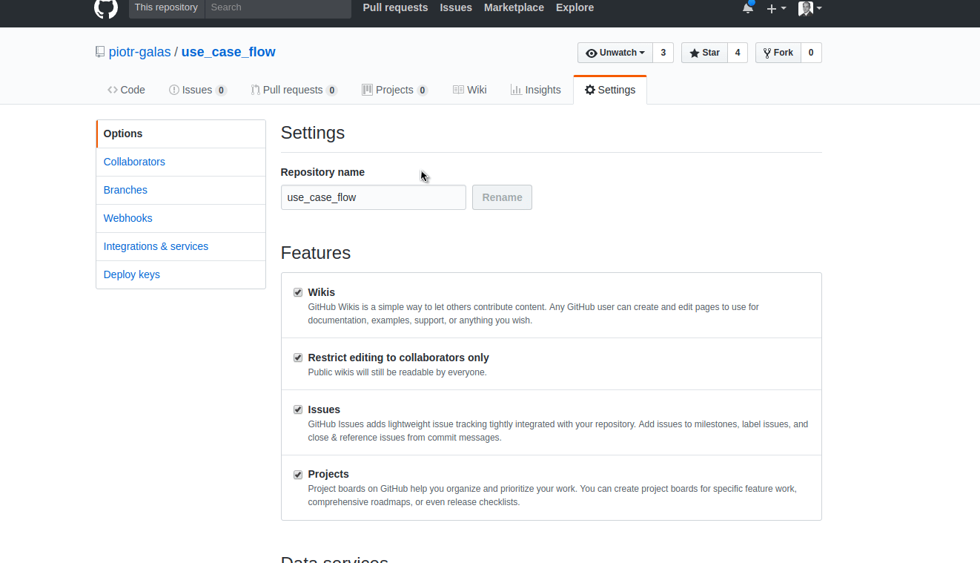Screen dimensions: 980x563
Task: Go to the piotr-galas owner profile
Action: [140, 52]
